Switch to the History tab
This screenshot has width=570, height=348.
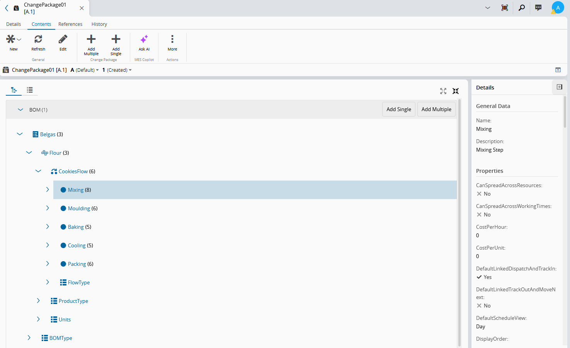pos(99,24)
